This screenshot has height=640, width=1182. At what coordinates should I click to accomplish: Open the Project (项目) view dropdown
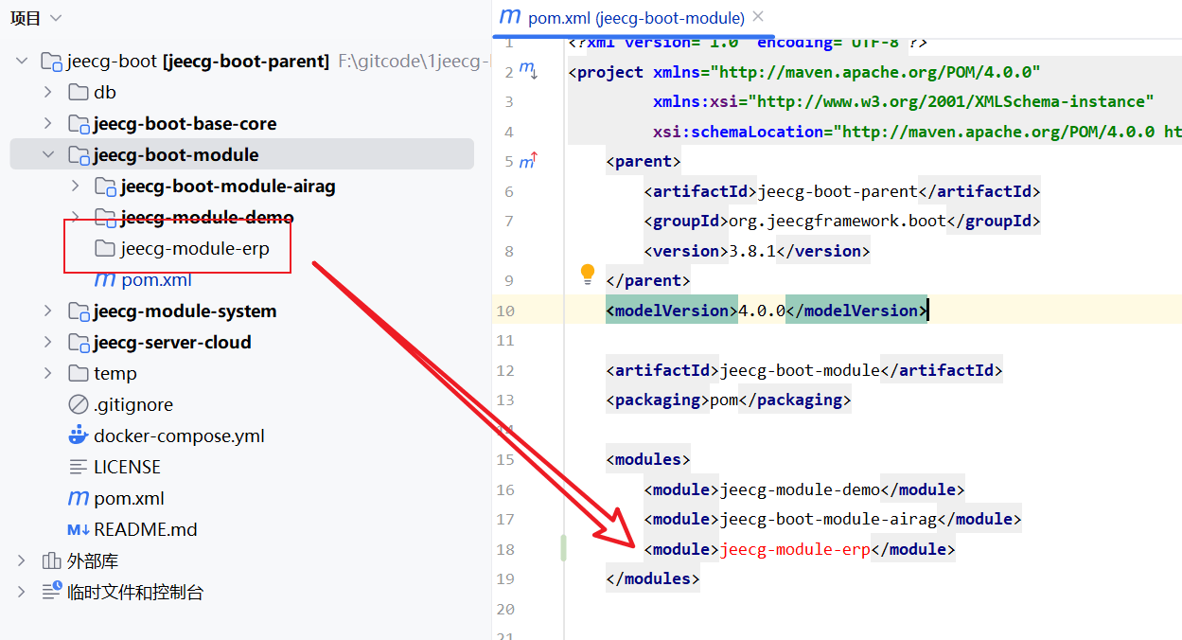(x=55, y=18)
